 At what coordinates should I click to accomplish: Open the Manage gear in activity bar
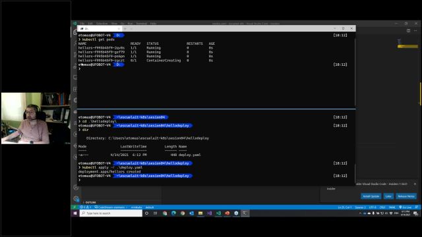pyautogui.click(x=76, y=199)
